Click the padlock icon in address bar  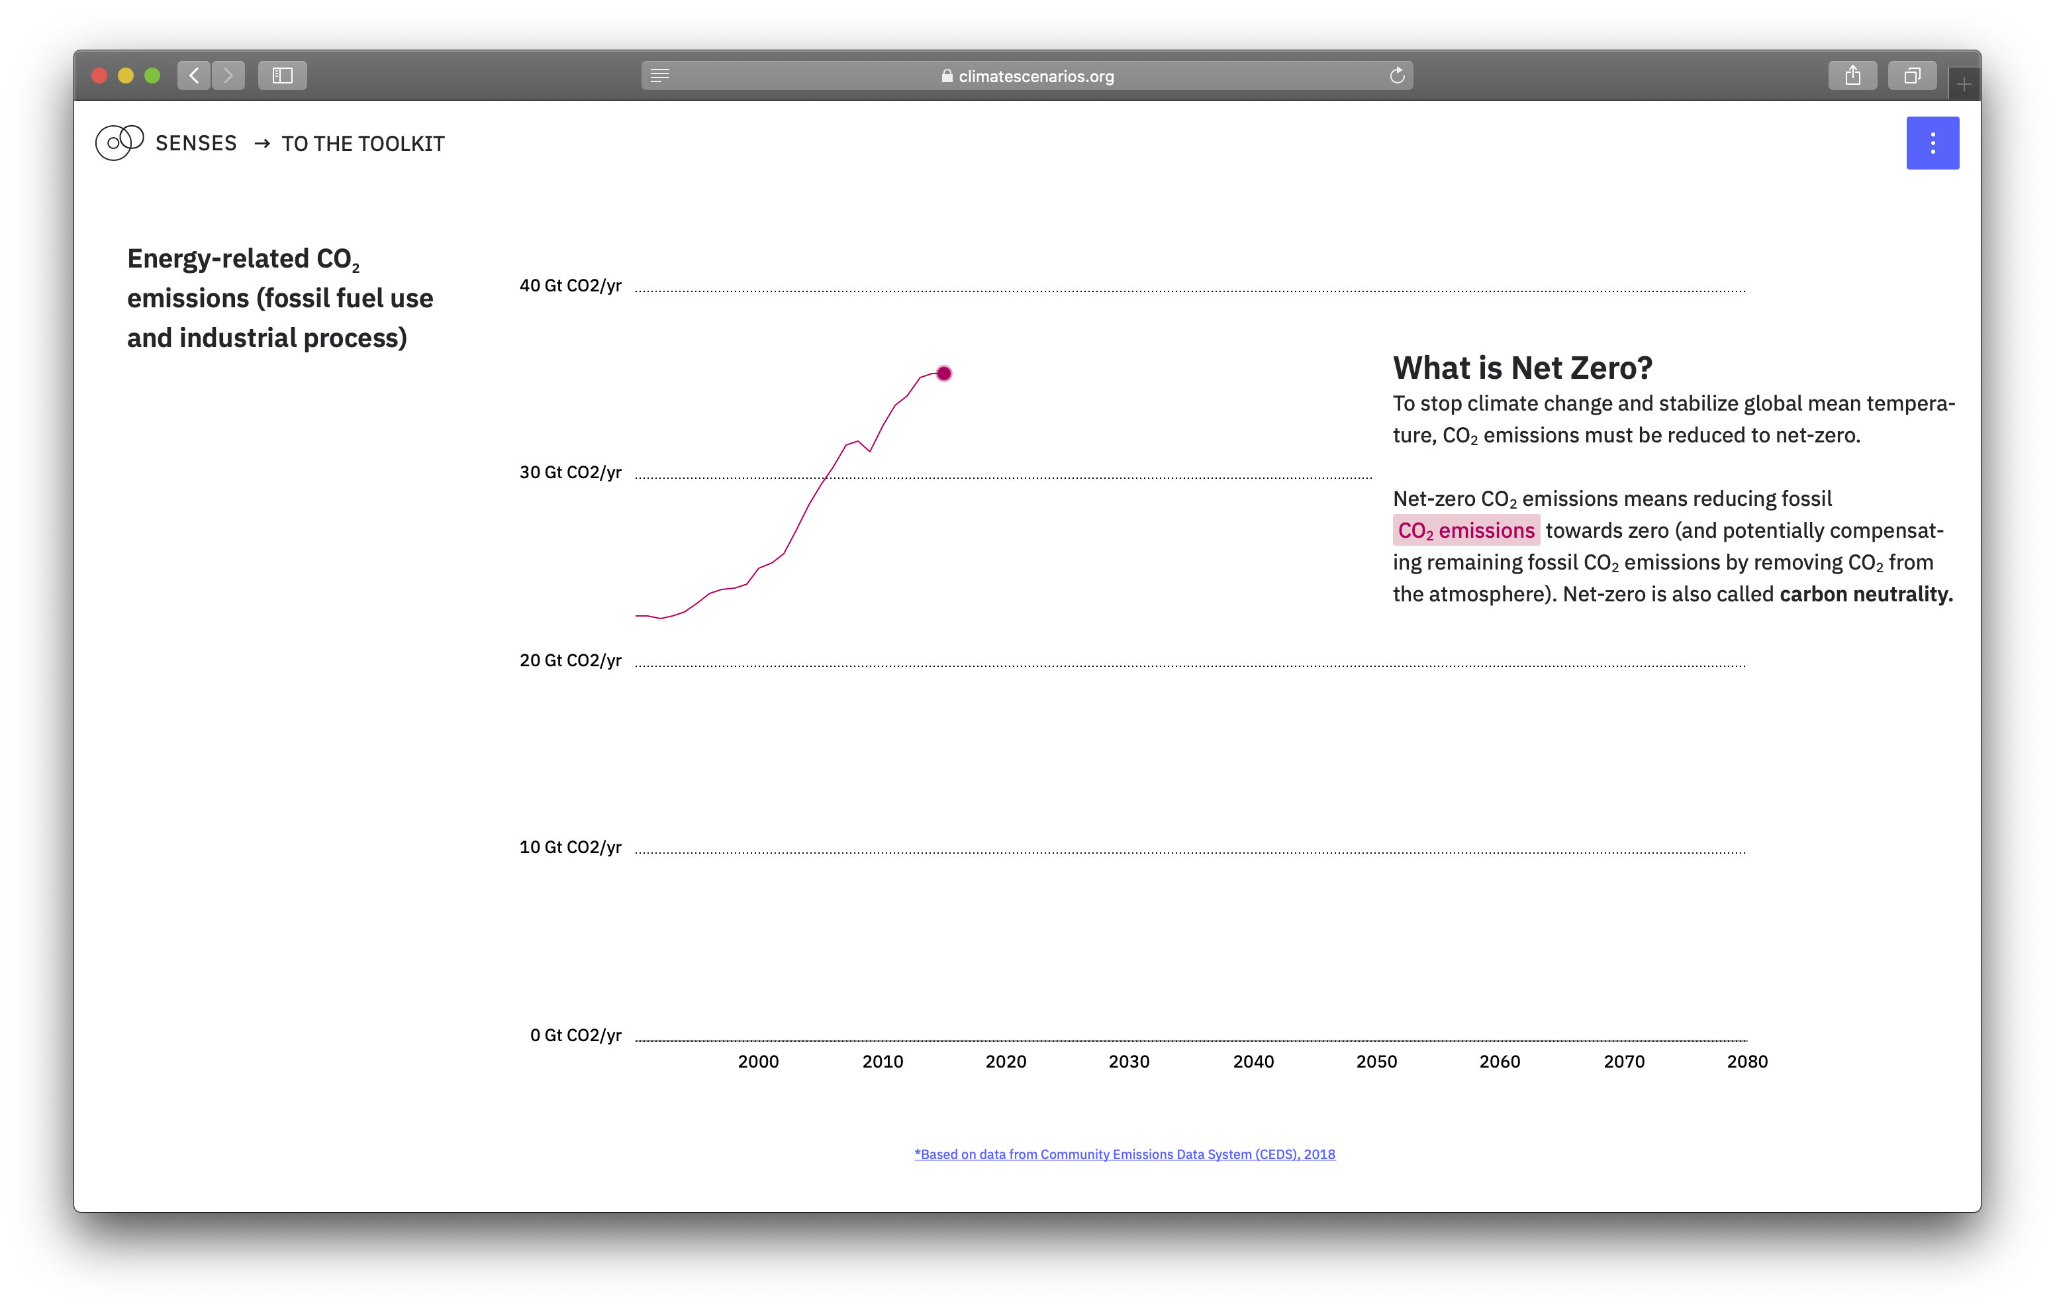pos(947,76)
